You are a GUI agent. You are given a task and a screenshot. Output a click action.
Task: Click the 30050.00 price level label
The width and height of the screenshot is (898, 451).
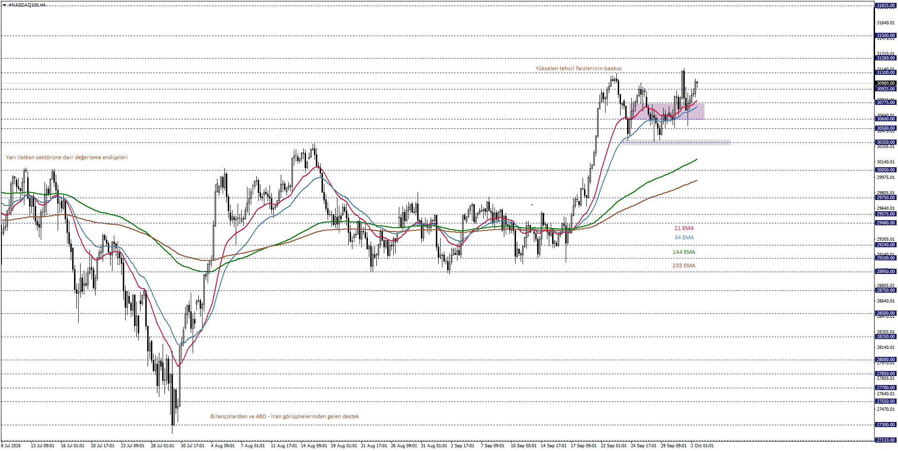[x=886, y=170]
